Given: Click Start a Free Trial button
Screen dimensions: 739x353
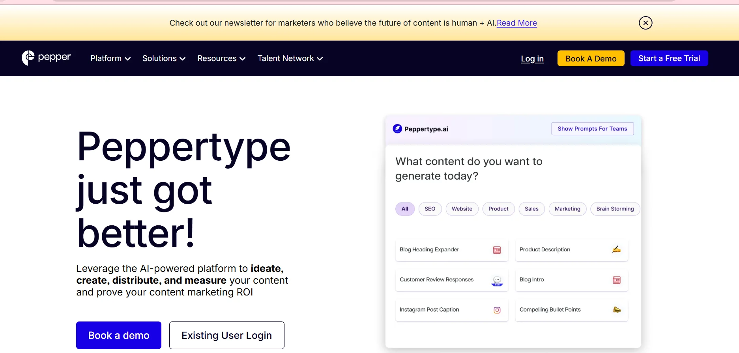Looking at the screenshot, I should pos(669,58).
